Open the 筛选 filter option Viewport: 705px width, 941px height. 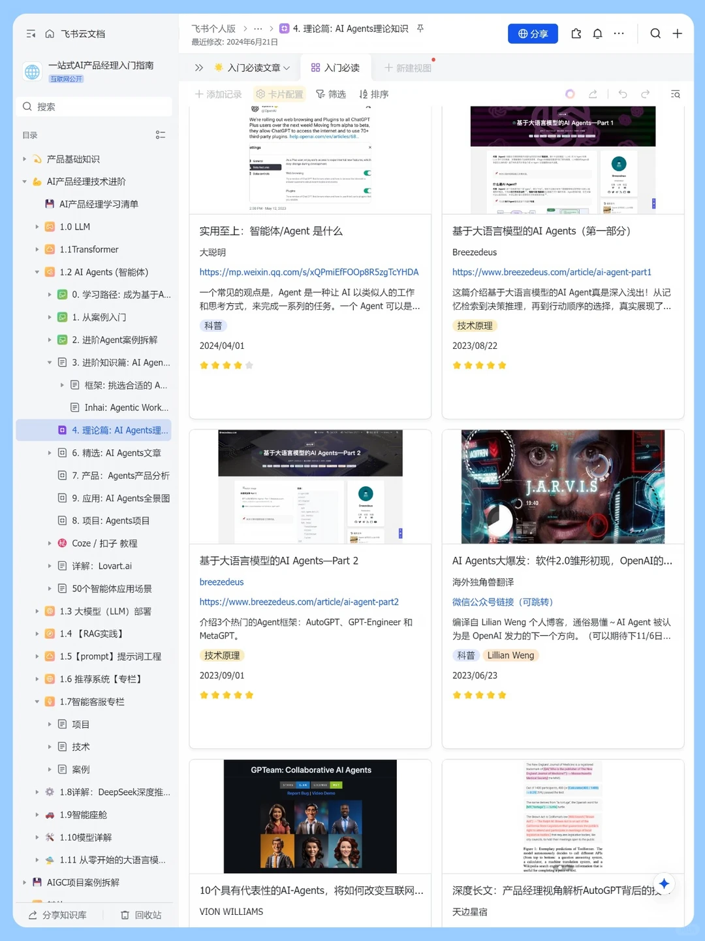pos(331,94)
